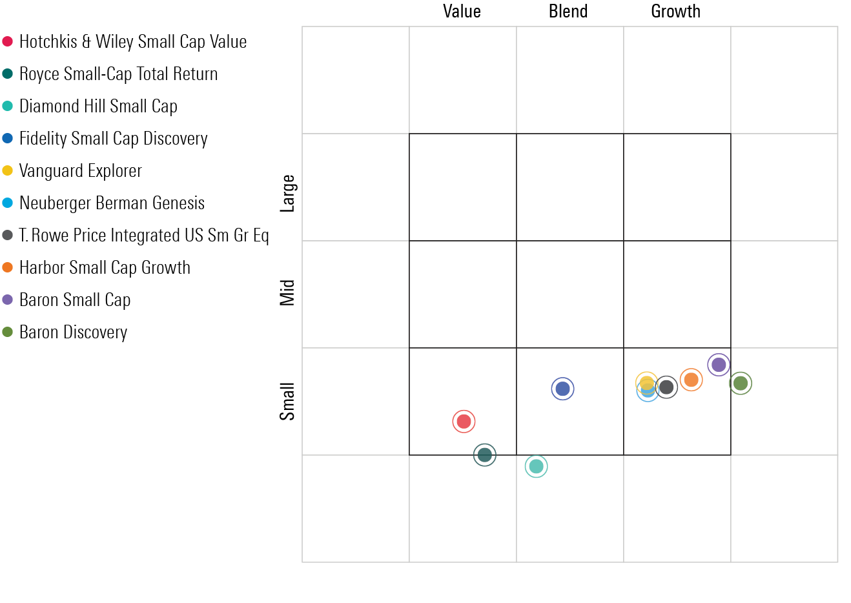This screenshot has width=851, height=603.
Task: Click Hotchkis & Wiley Small Cap Value legend label
Action: [133, 42]
